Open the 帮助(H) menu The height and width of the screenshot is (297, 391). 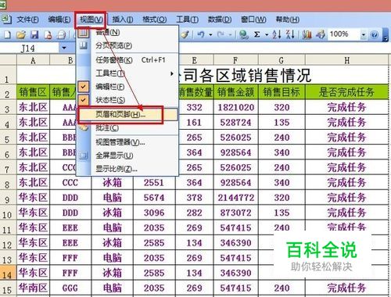point(287,20)
